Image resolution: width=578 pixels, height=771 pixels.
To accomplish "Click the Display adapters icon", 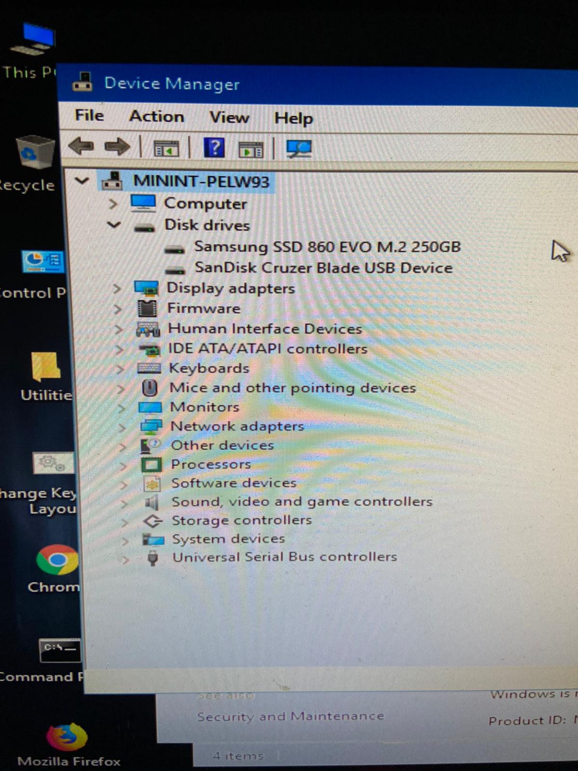I will point(146,288).
